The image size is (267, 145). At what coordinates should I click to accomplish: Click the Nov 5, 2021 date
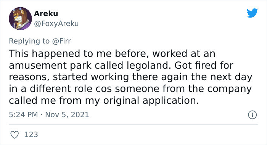tap(67, 114)
